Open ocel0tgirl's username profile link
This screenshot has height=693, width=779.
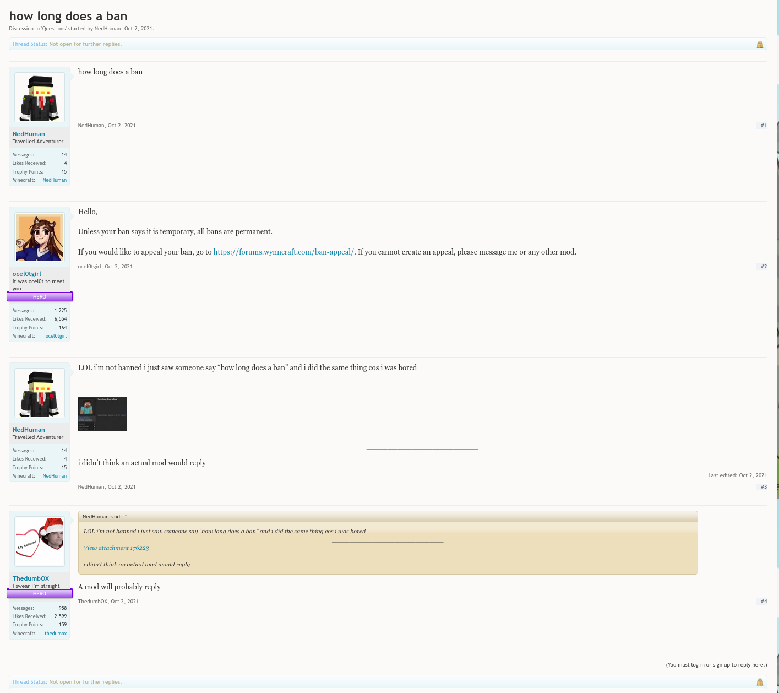[27, 274]
